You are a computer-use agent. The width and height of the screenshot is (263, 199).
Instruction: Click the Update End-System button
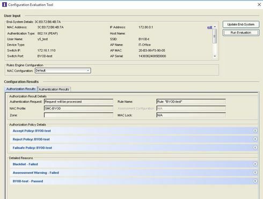tap(241, 24)
